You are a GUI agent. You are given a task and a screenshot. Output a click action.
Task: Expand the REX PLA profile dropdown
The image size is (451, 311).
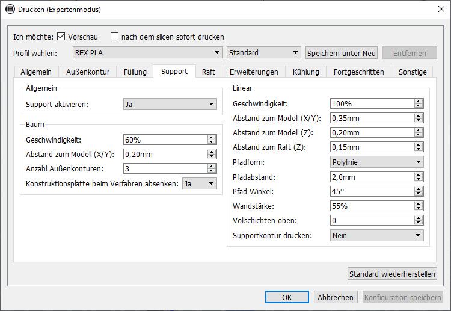pos(147,53)
